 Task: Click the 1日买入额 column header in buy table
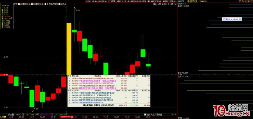[x=121, y=76]
